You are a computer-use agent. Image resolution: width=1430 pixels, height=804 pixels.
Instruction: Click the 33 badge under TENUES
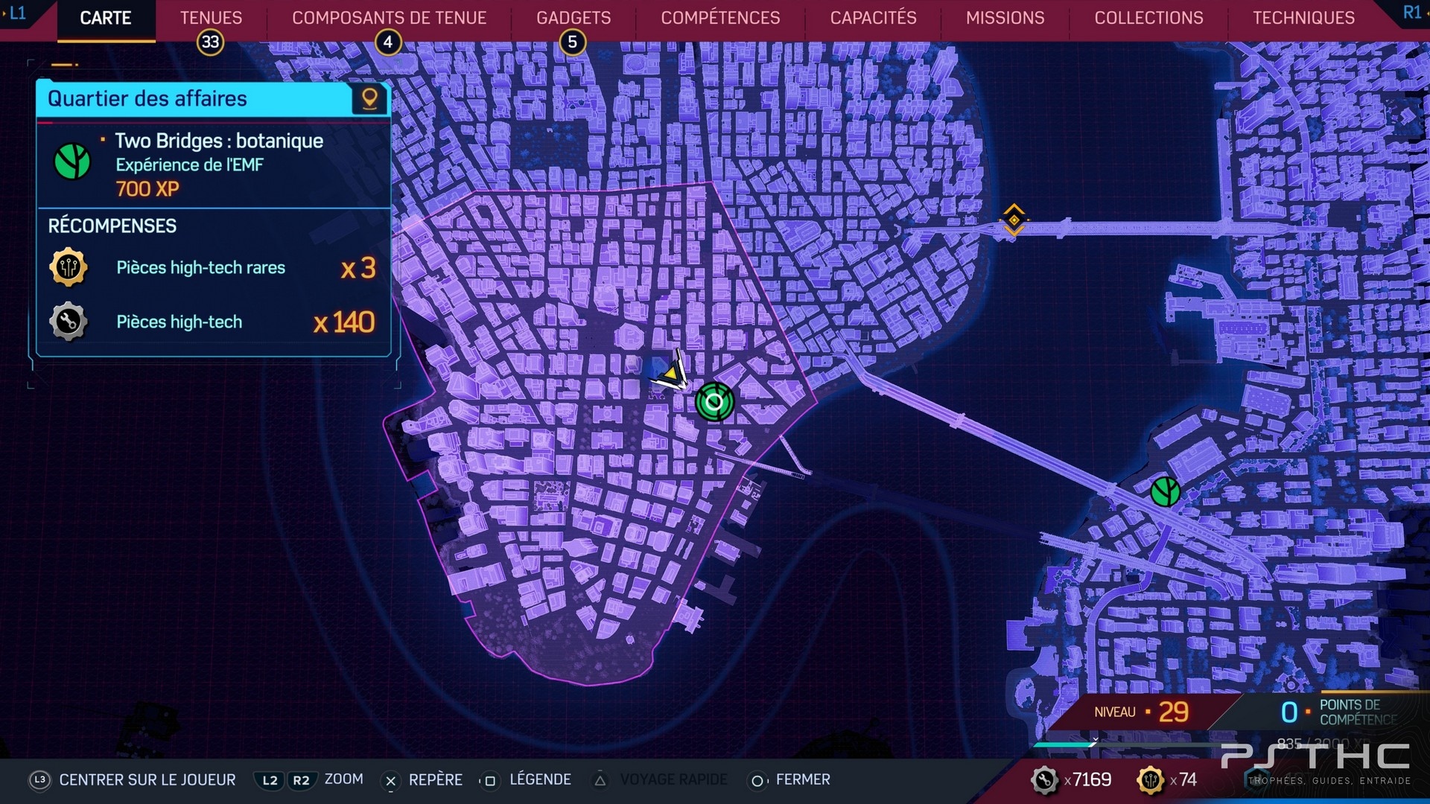[211, 42]
